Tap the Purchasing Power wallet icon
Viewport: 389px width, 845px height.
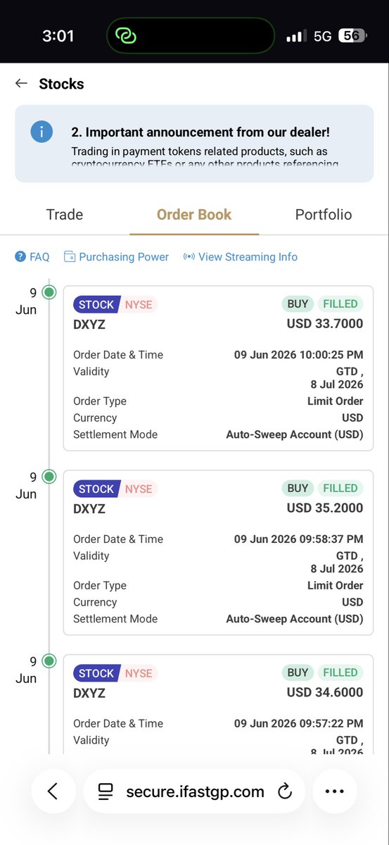[70, 257]
